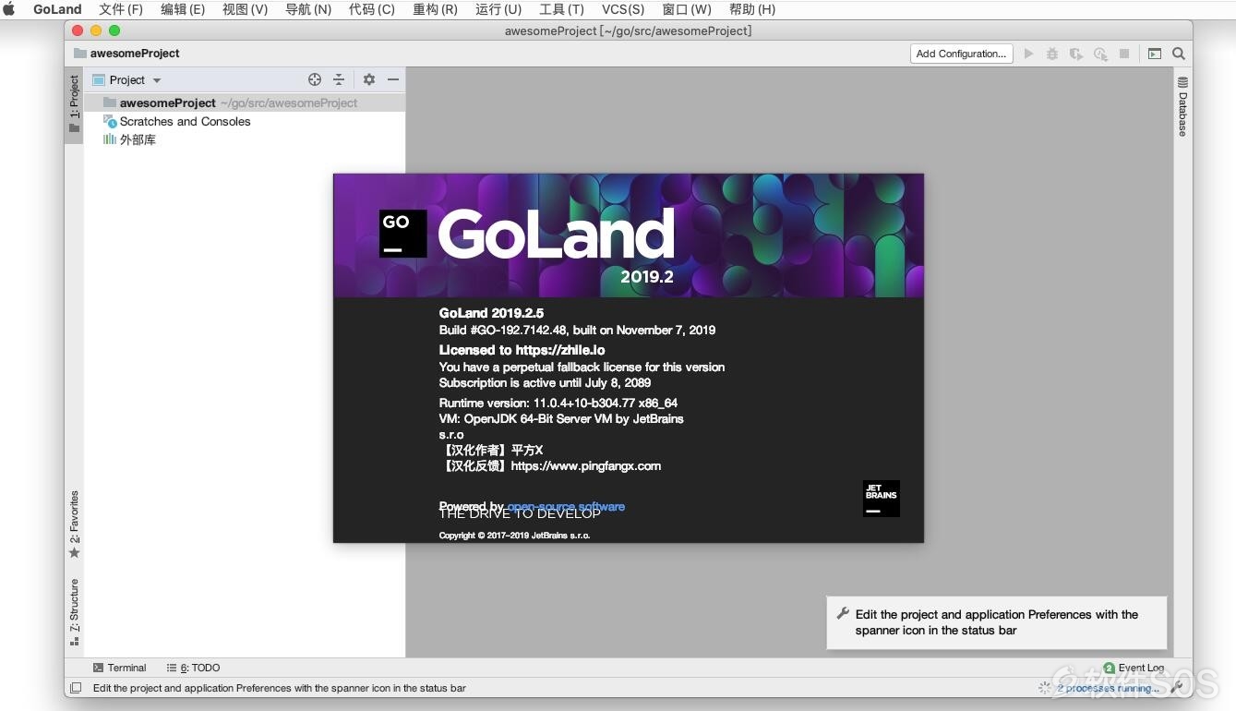
Task: Open the 文件 (F) menu
Action: [x=121, y=9]
